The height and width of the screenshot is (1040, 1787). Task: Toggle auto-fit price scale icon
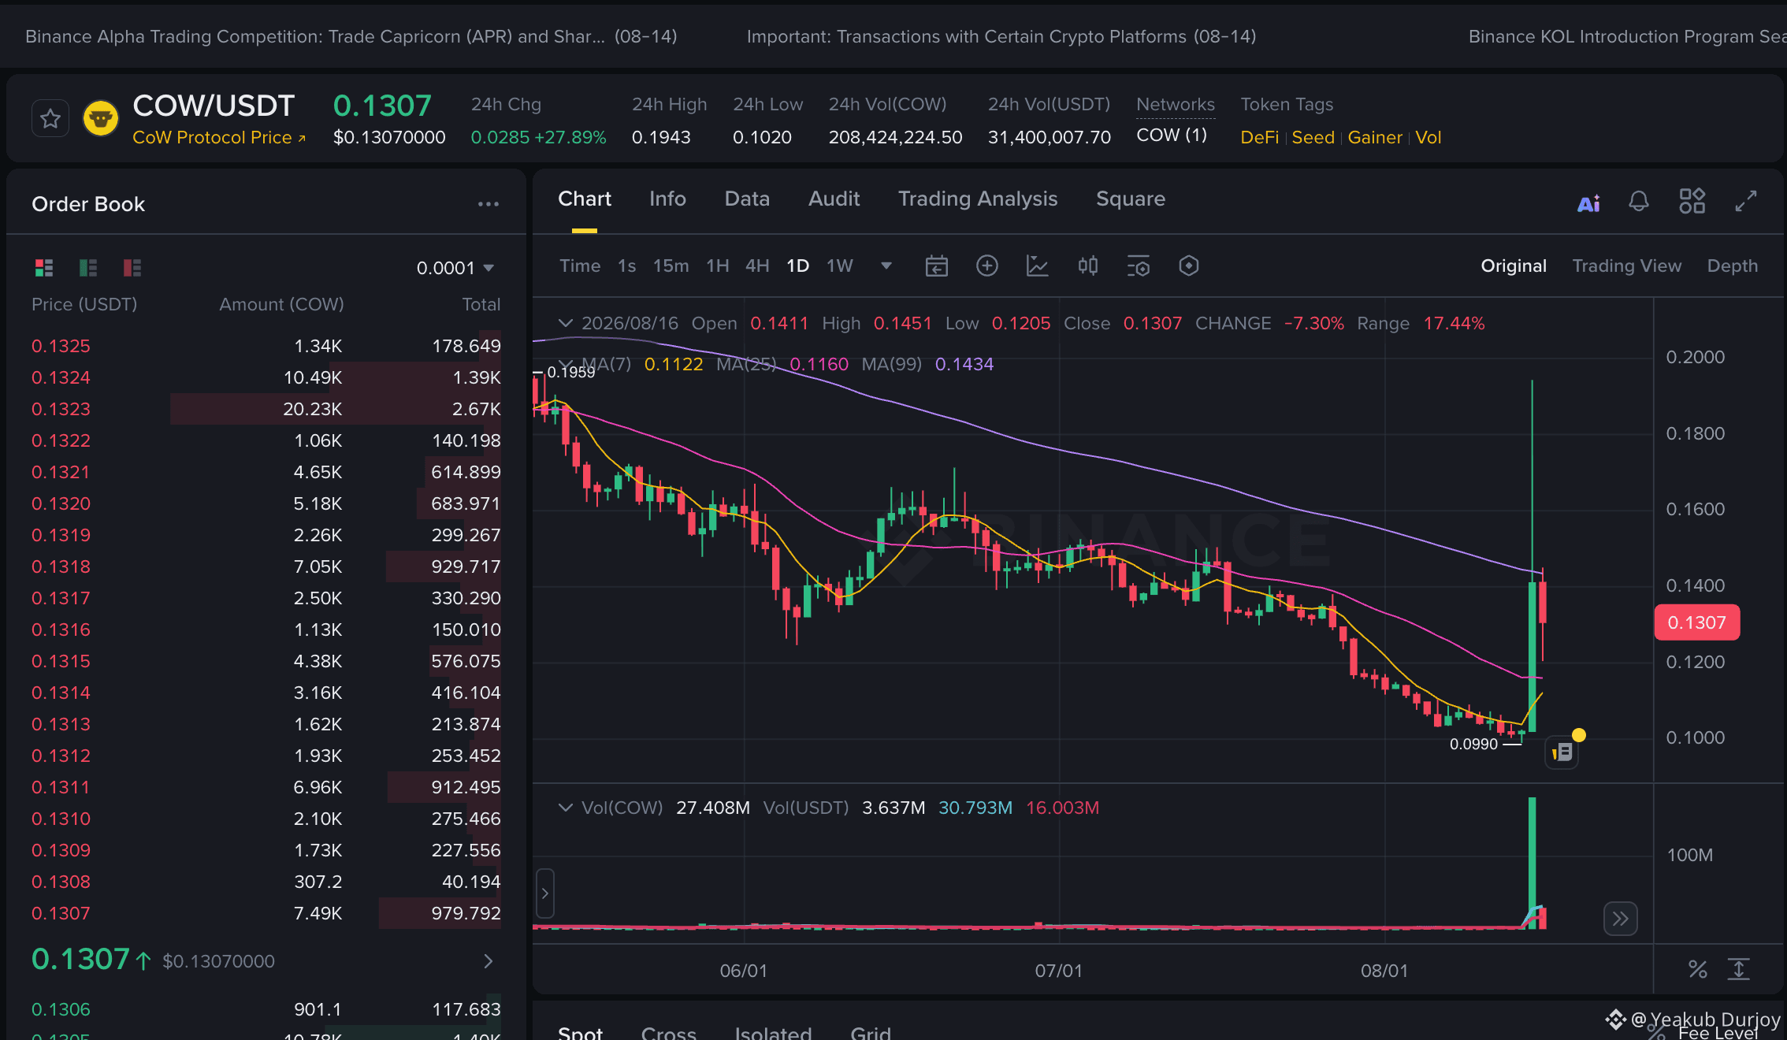click(1739, 970)
